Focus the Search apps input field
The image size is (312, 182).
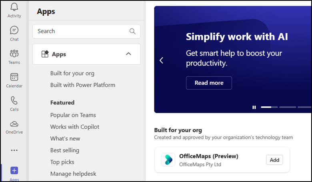pyautogui.click(x=86, y=32)
